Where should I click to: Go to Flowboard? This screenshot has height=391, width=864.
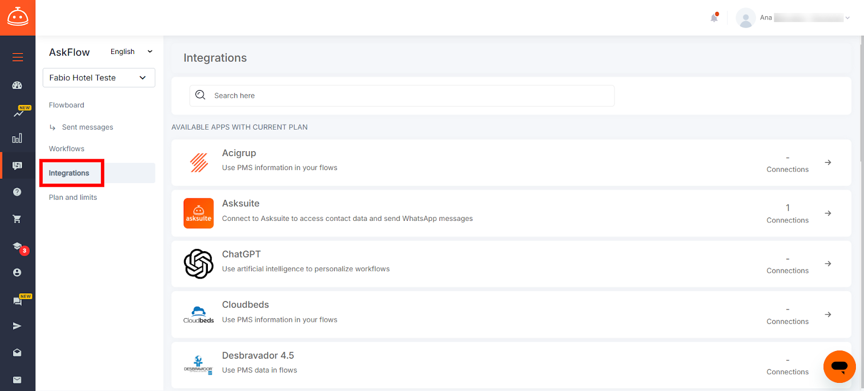(66, 105)
